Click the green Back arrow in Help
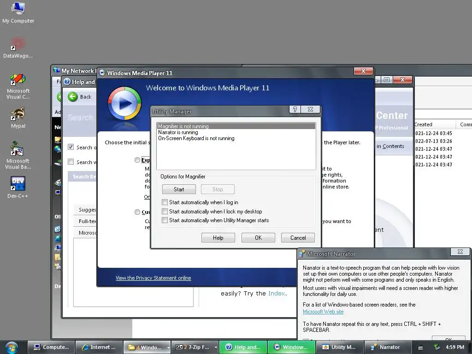 (73, 97)
